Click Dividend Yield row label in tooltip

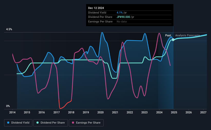97,13
